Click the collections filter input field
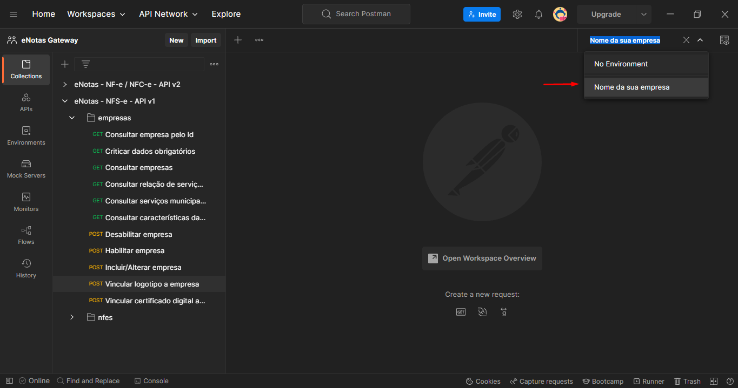Viewport: 738px width, 388px height. click(139, 64)
